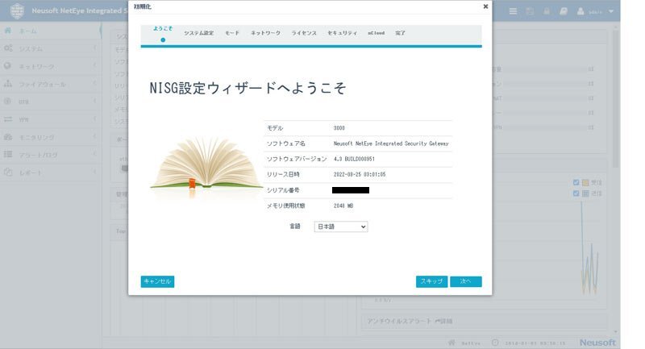Click the キャンセル button
Viewport: 645px width, 349px height.
(157, 281)
